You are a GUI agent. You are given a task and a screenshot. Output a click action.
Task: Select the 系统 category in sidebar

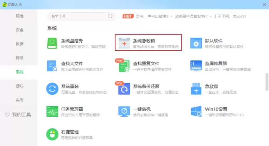(19, 72)
